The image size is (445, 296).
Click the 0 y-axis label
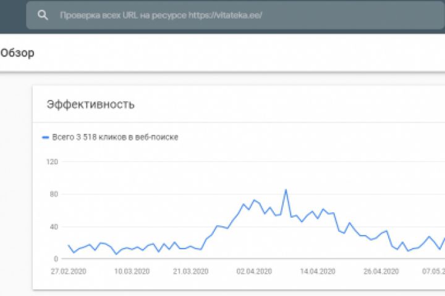tap(55, 258)
